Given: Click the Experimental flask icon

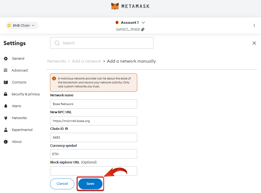Looking at the screenshot, I should click(6, 130).
